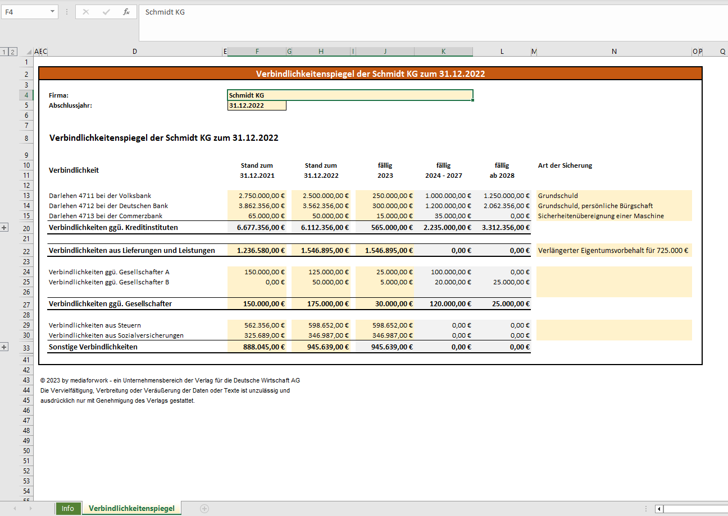
Task: Open the Name Box dropdown arrow
Action: [52, 12]
